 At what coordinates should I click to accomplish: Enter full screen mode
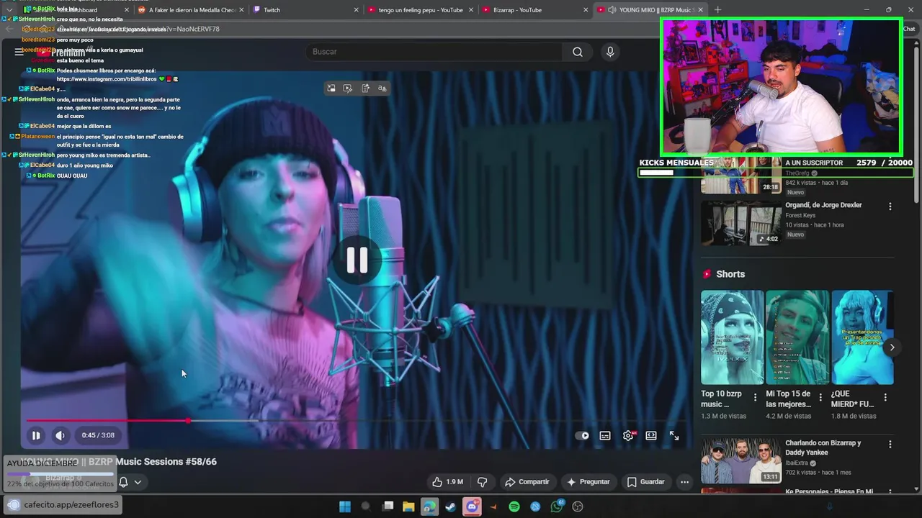(x=674, y=435)
